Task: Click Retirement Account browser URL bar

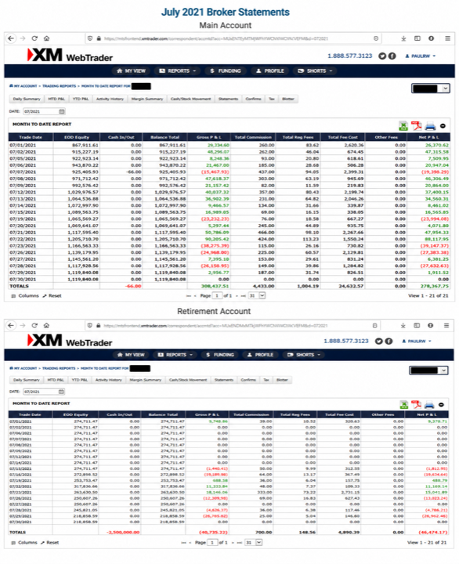Action: pos(232,326)
